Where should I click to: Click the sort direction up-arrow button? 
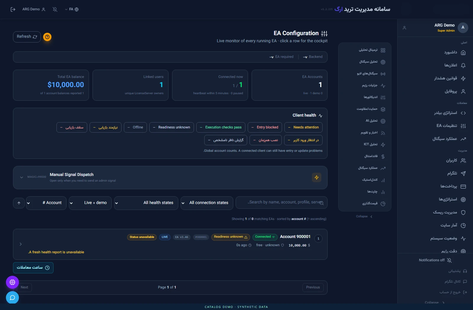19,203
